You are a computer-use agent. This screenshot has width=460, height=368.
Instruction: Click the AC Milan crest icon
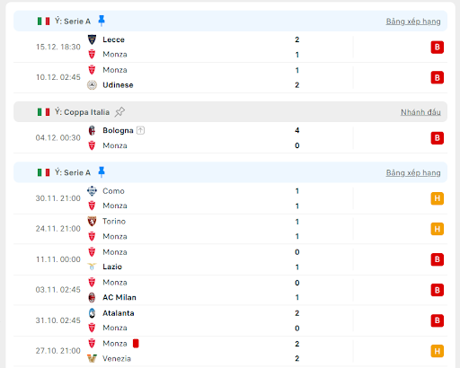[92, 297]
